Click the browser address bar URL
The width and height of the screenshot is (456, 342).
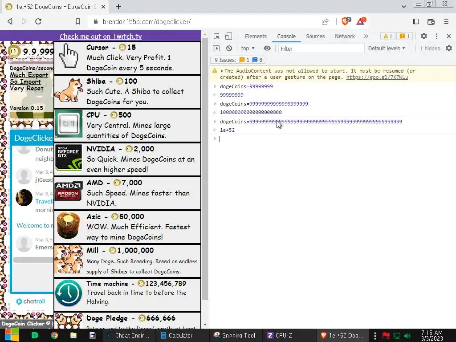(147, 21)
